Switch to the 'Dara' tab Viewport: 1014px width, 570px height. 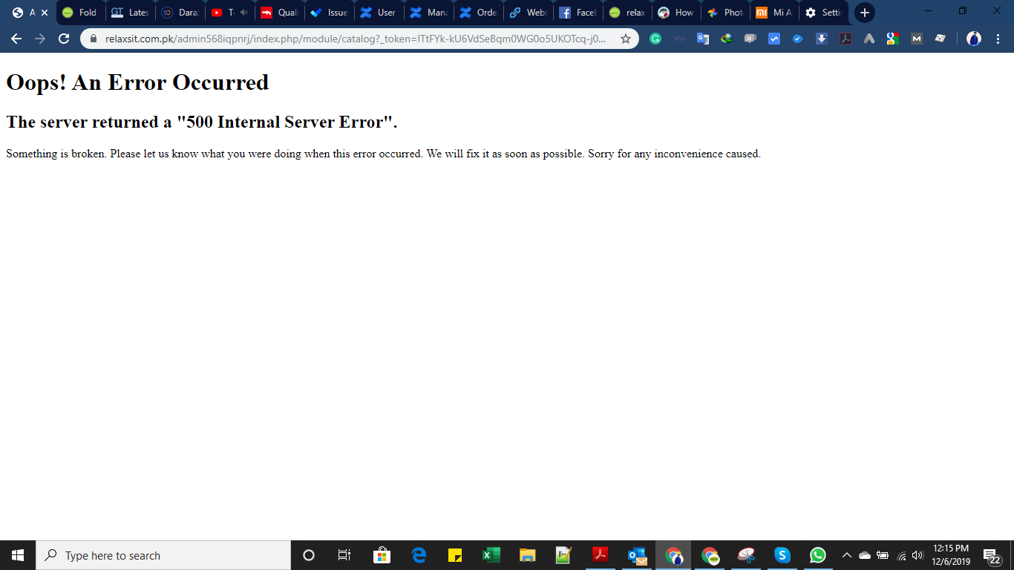(x=180, y=13)
